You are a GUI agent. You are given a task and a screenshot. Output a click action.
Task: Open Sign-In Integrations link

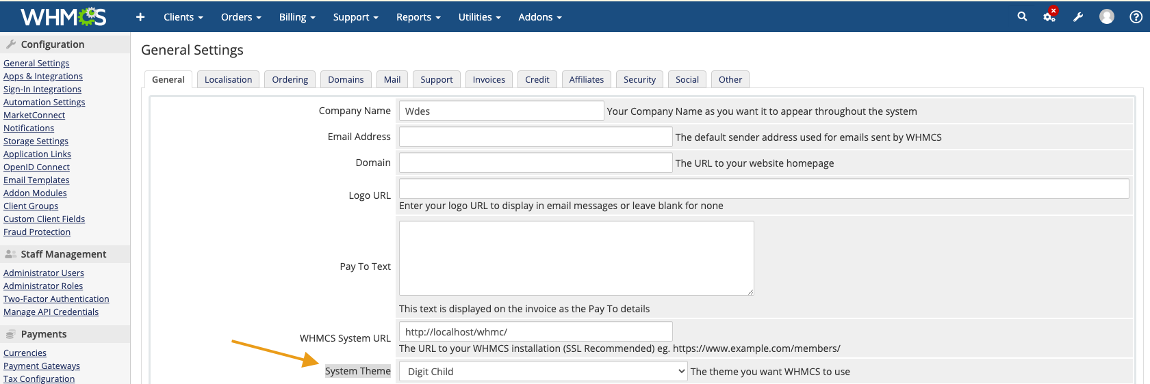tap(42, 89)
